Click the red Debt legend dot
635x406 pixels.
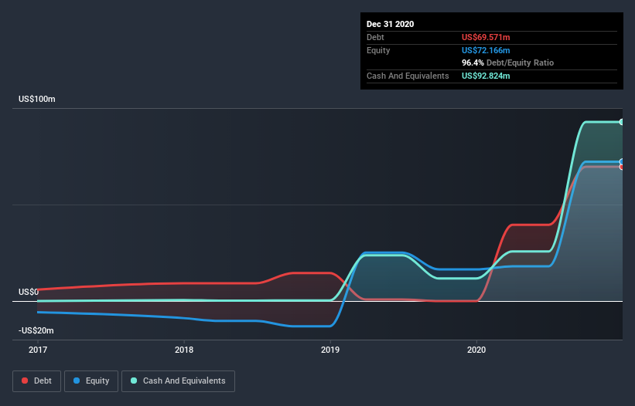coord(25,381)
